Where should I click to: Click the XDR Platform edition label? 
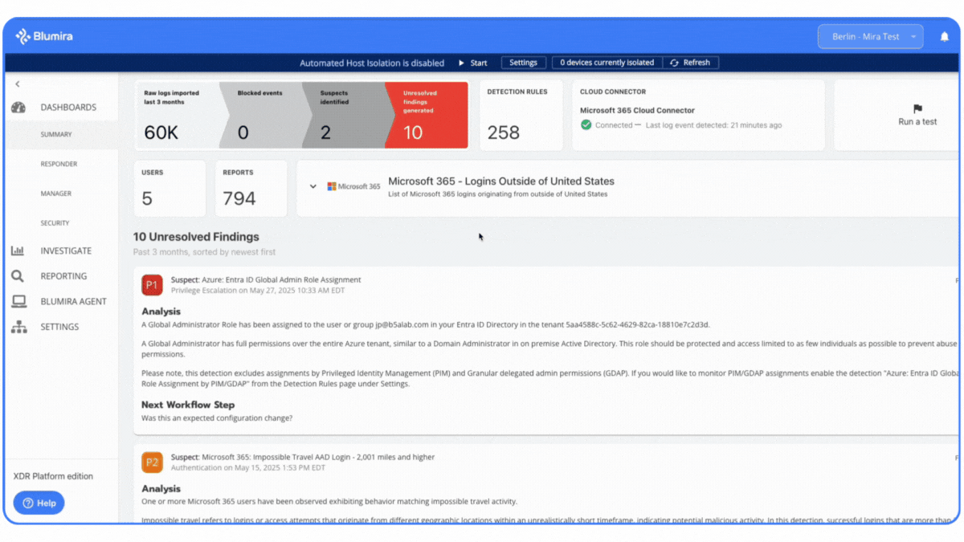pos(54,476)
